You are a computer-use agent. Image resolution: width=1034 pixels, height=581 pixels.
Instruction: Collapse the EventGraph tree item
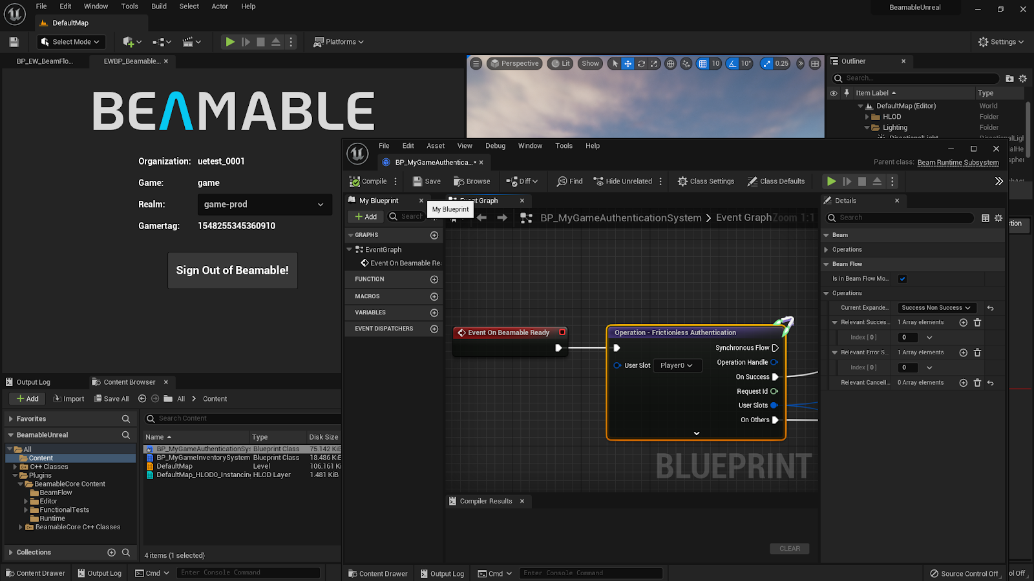350,250
